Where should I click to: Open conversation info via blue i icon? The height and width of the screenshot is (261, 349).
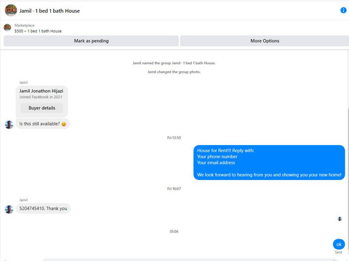343,10
